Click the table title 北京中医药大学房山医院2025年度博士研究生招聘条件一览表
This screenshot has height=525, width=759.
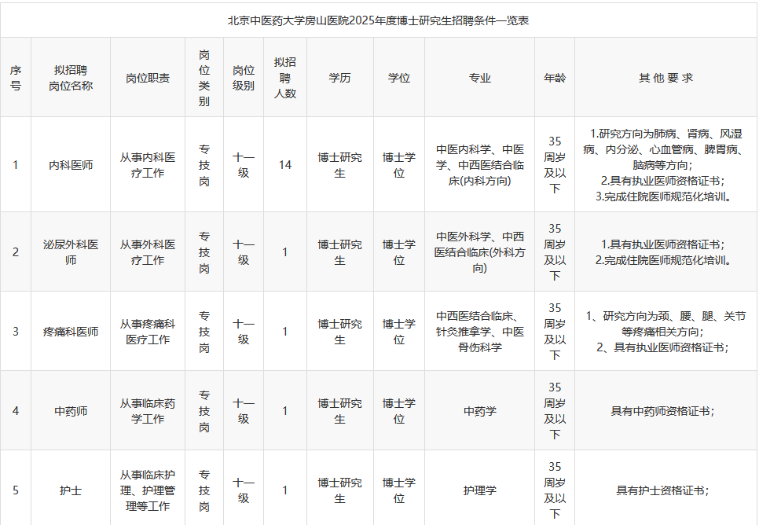point(379,20)
